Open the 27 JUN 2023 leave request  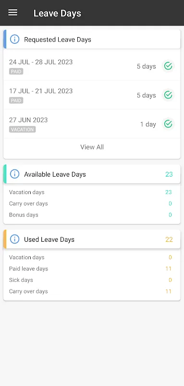coord(92,124)
